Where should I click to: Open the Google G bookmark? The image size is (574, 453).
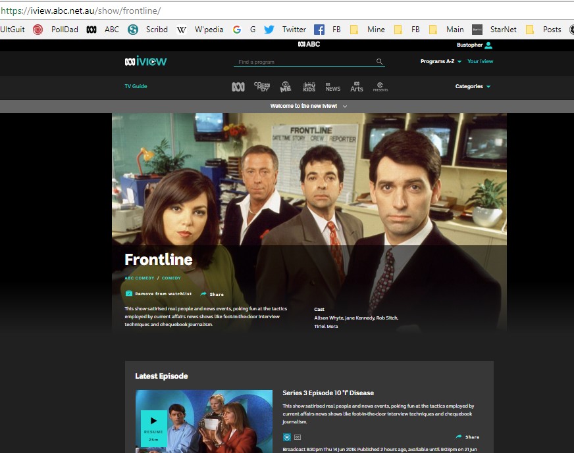click(x=244, y=30)
